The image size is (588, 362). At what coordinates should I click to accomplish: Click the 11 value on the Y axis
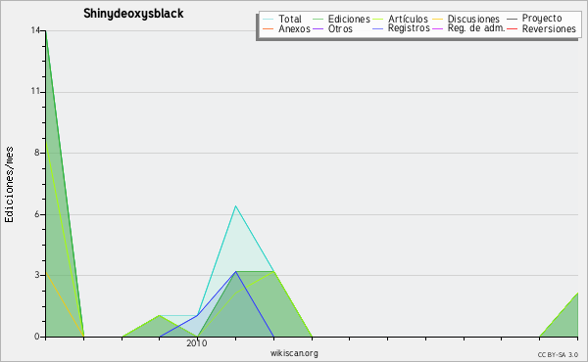tap(36, 91)
